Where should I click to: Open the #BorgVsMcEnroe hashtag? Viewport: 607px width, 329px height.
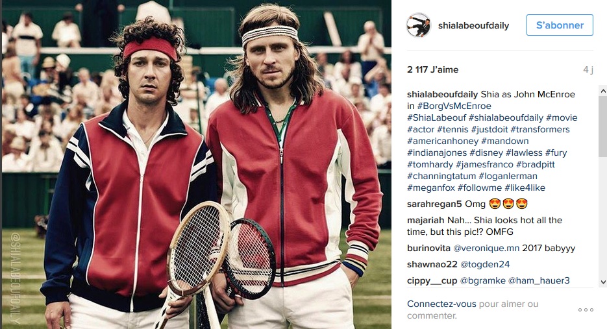(x=454, y=106)
